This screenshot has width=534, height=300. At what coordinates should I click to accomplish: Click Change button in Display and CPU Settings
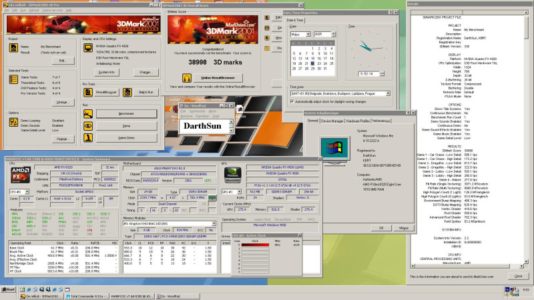coord(146,72)
